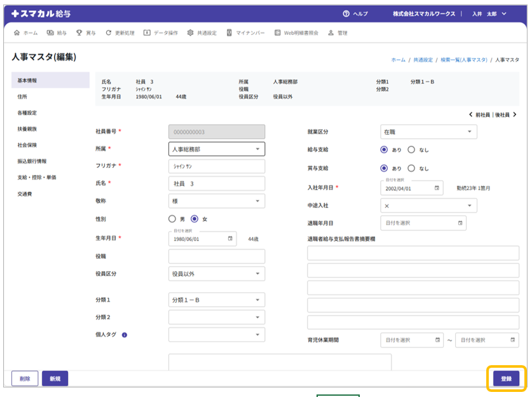Viewport: 532px width, 397px height.
Task: Click the 登録 button to save
Action: point(506,379)
